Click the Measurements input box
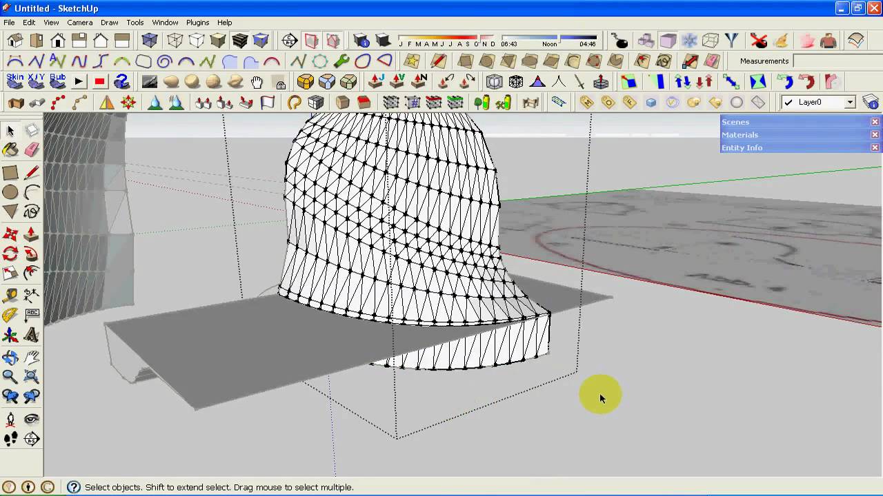This screenshot has height=496, width=883. click(837, 61)
